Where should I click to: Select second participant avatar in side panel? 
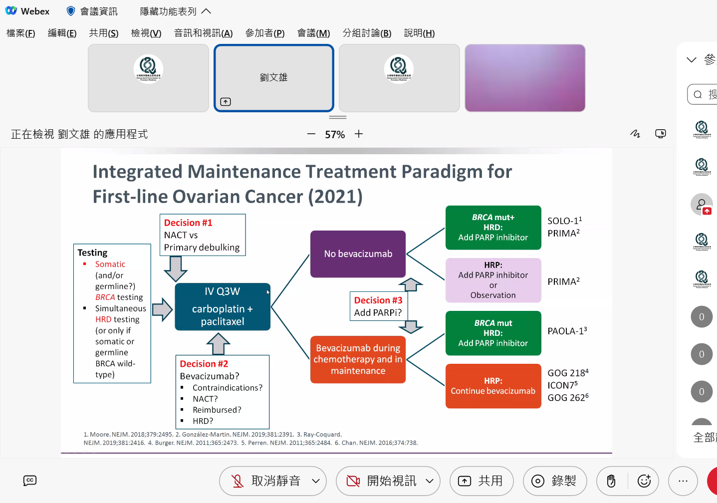[702, 167]
